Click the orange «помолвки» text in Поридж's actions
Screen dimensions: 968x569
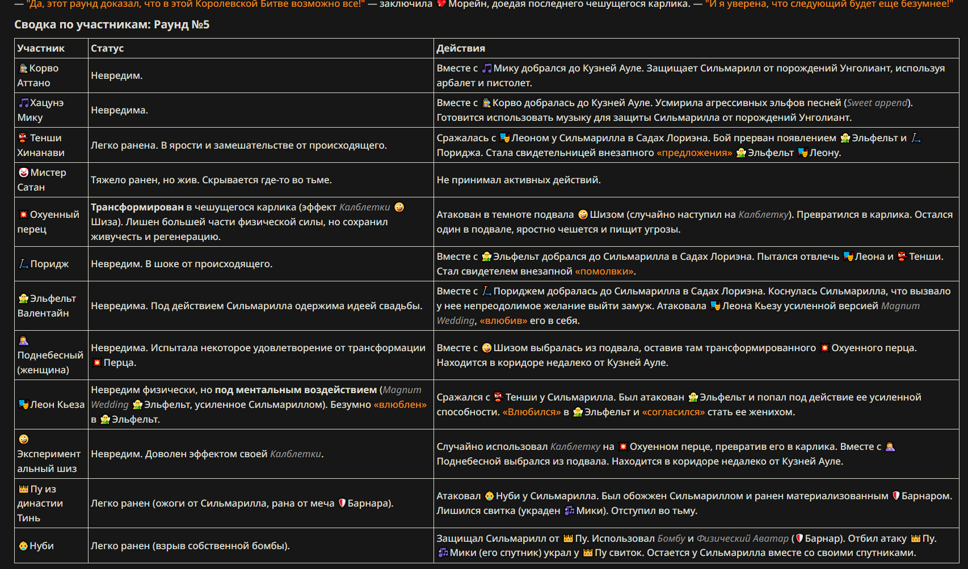coord(604,271)
